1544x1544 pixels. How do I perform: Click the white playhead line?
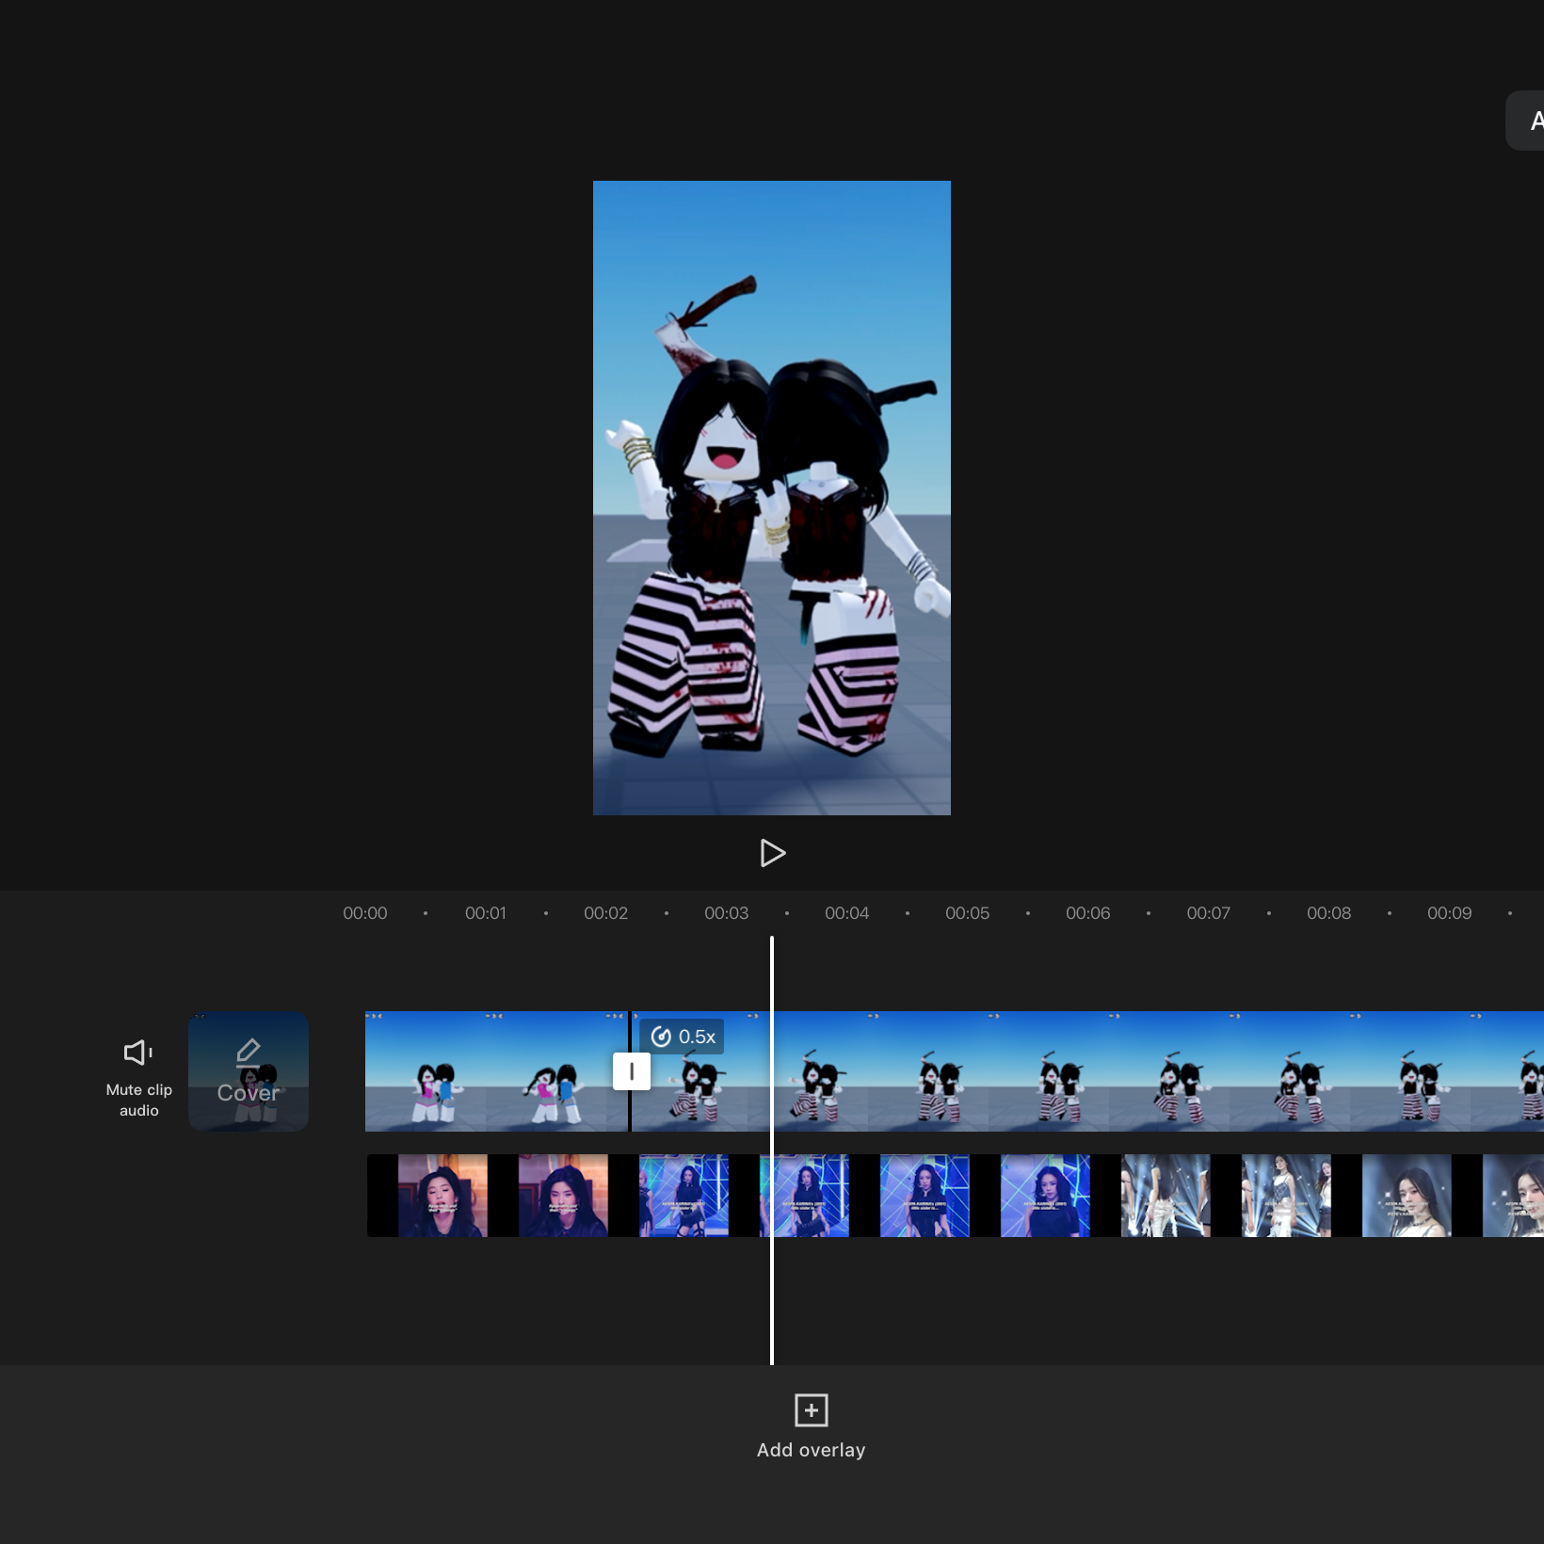[x=772, y=1150]
